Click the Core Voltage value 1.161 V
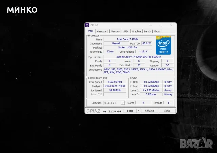Image resolution: width=217 pixels, height=153 pixels. coord(143,52)
